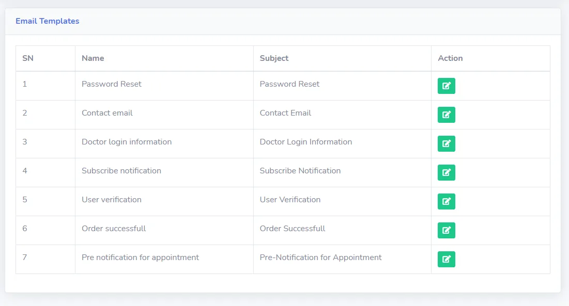Edit the Doctor login information template
Viewport: 569px width, 306px height.
[x=447, y=144]
